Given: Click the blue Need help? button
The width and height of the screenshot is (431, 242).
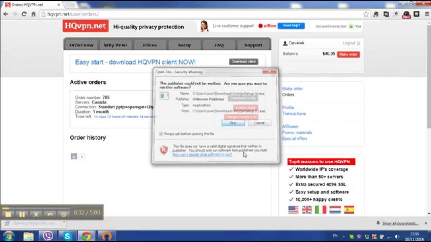Looking at the screenshot, I should [x=291, y=26].
